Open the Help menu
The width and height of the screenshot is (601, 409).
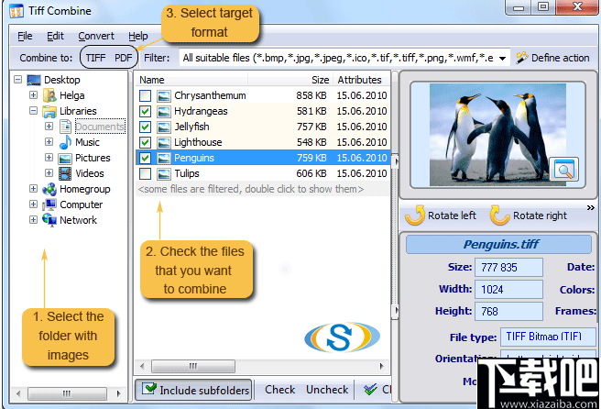point(138,36)
